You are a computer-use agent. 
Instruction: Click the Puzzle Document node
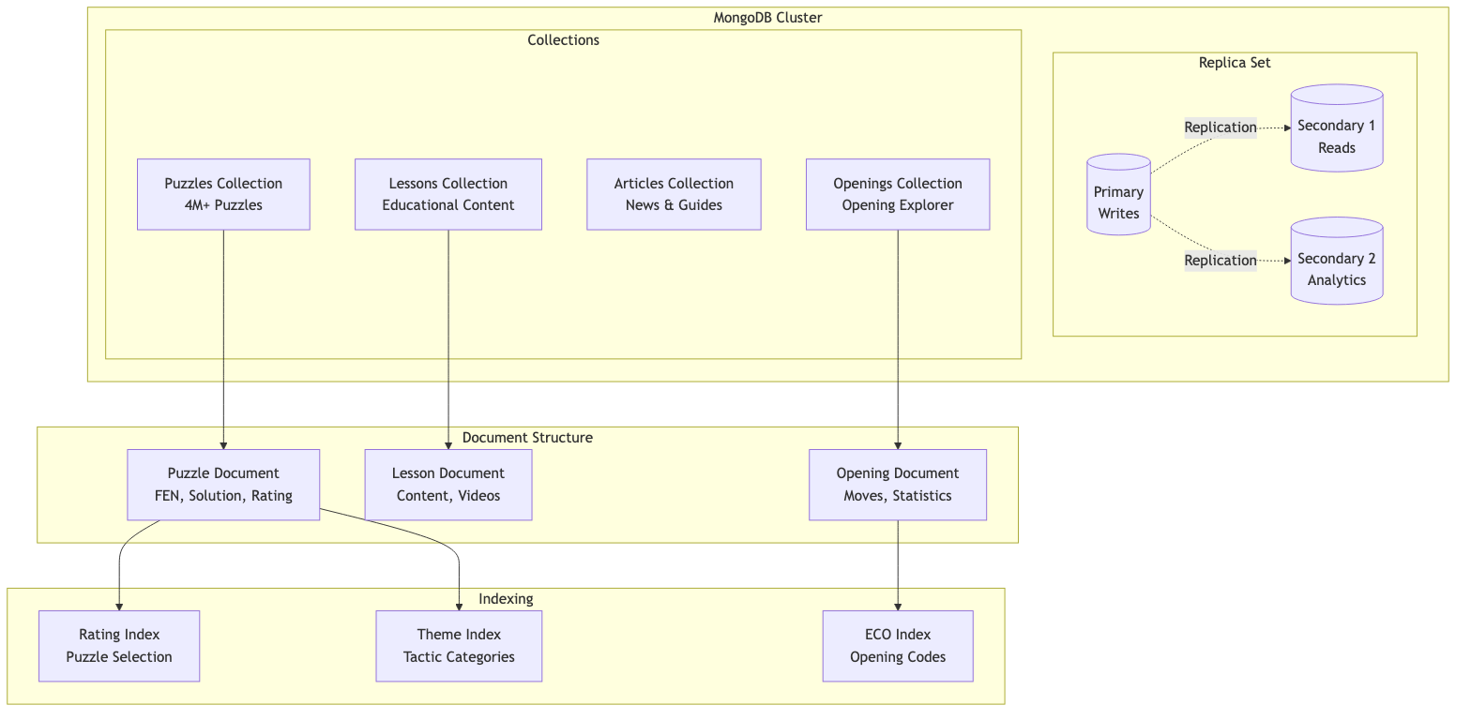point(223,485)
